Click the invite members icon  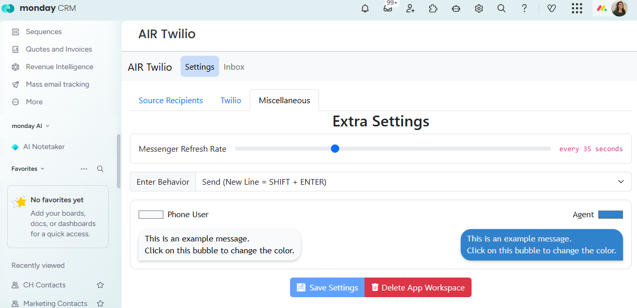click(411, 8)
